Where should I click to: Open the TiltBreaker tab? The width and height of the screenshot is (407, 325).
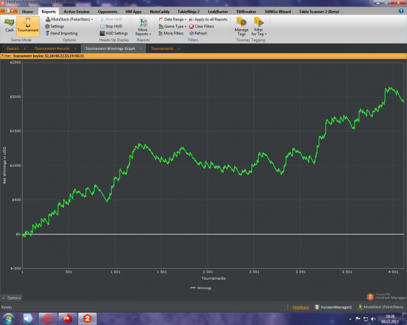pyautogui.click(x=246, y=12)
